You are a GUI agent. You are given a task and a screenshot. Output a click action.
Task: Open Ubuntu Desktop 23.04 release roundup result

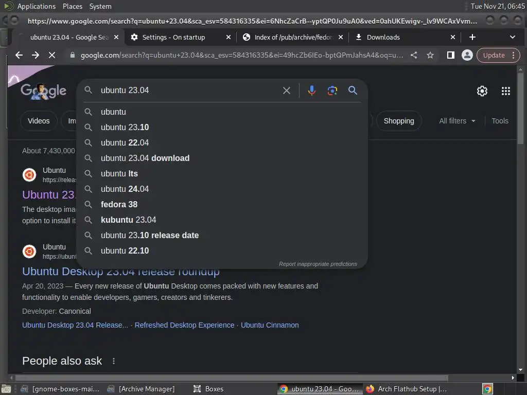[120, 272]
